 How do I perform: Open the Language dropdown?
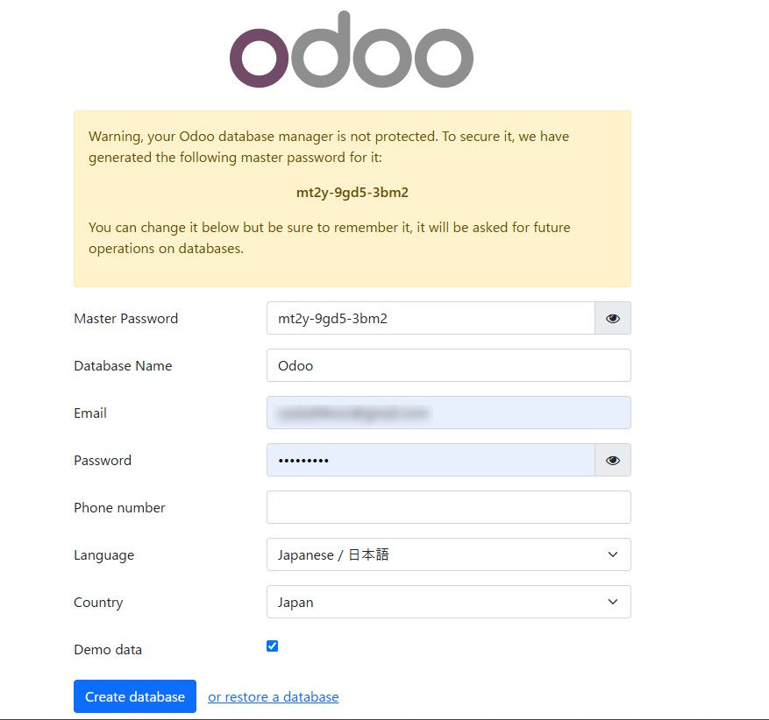coord(449,554)
